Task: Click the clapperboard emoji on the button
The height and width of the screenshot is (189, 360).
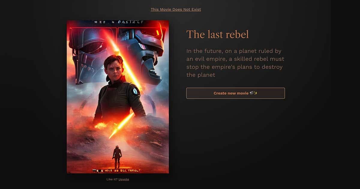Action: 251,93
